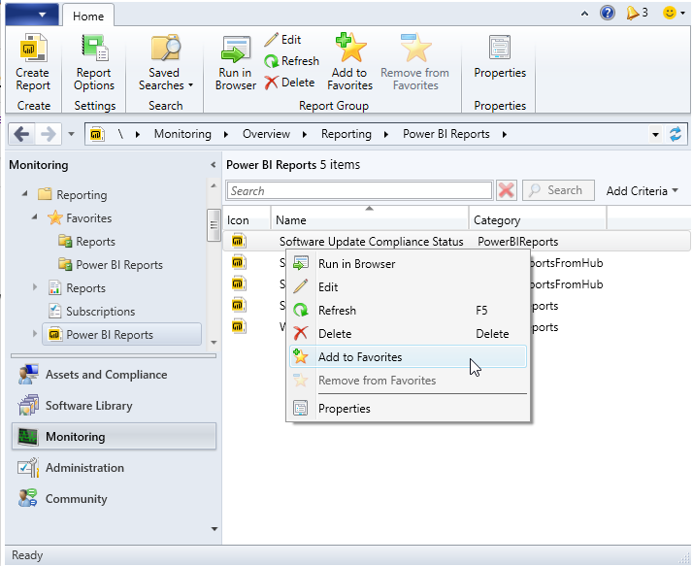
Task: Choose Edit in the context menu
Action: coord(408,287)
